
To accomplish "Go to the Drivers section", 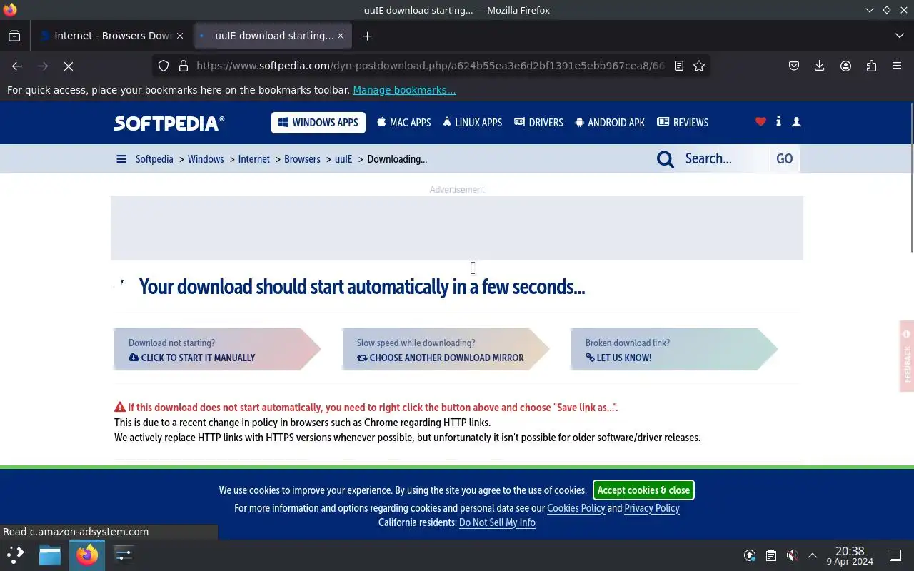I will [539, 123].
